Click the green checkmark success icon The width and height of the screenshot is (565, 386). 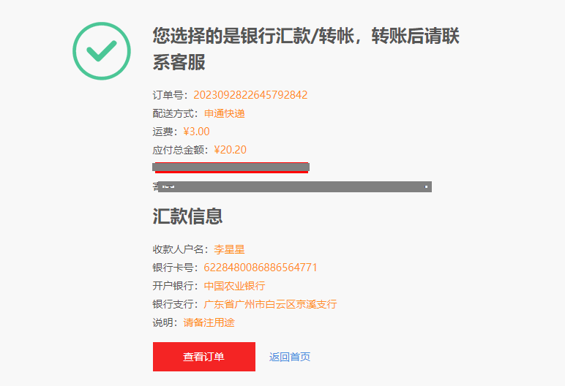tap(102, 50)
